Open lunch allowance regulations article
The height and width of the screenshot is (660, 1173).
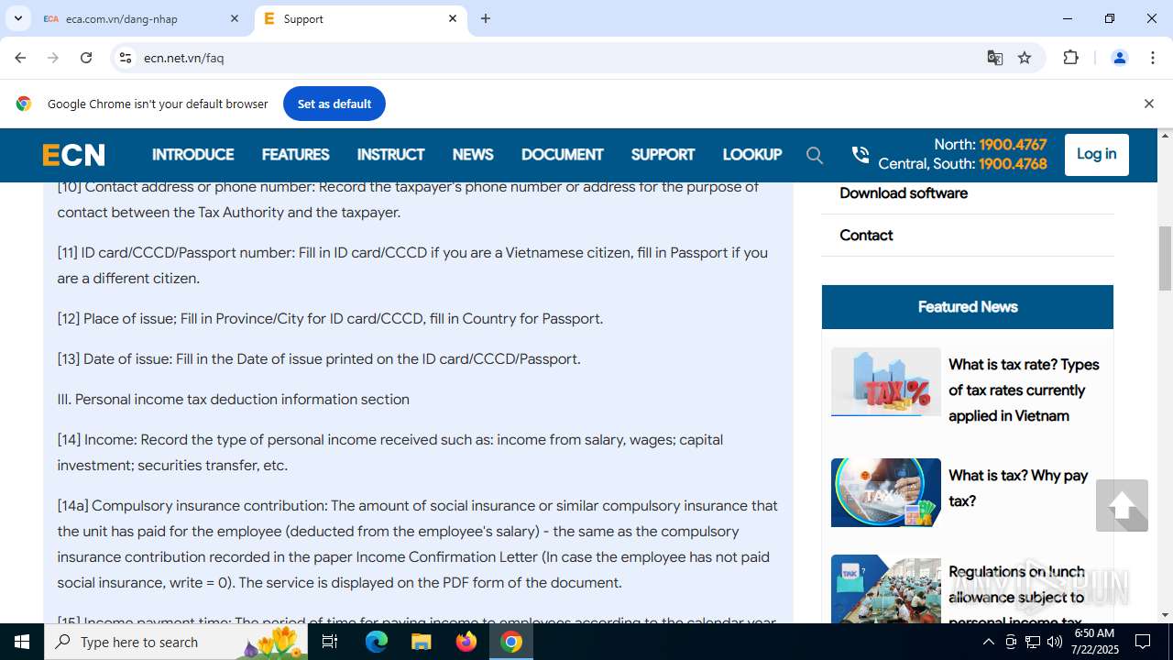(x=1016, y=596)
